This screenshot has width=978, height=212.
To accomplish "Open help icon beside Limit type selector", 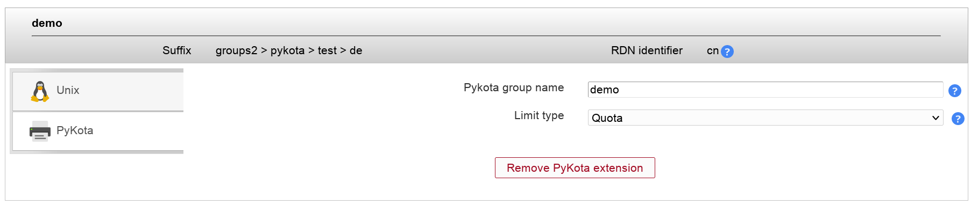I will point(958,119).
